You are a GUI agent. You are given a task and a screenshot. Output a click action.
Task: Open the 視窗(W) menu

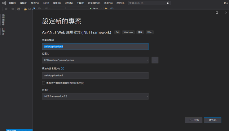[108, 3]
